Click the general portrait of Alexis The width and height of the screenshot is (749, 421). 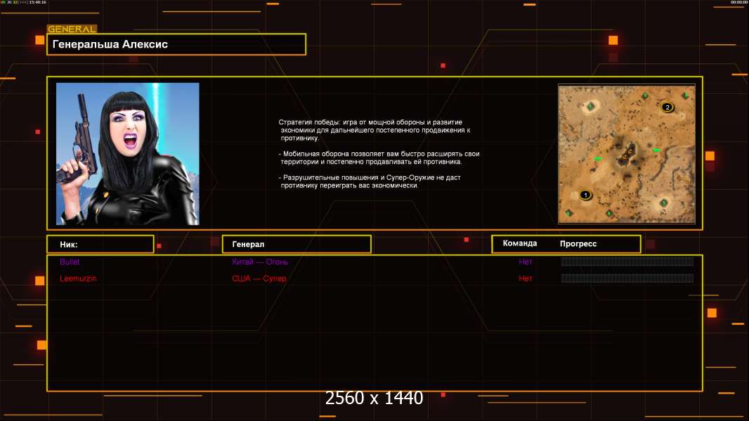coord(128,154)
